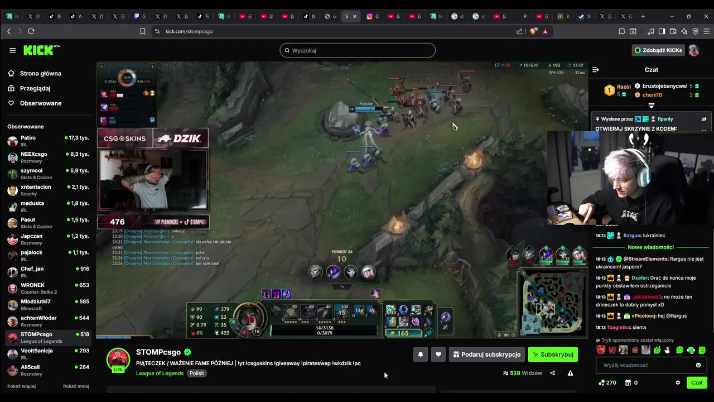Open Leo AI sparkle icon
This screenshot has width=714, height=402.
(684, 31)
